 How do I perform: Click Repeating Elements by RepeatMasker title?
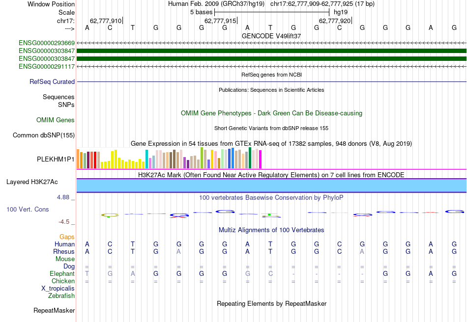point(271,303)
